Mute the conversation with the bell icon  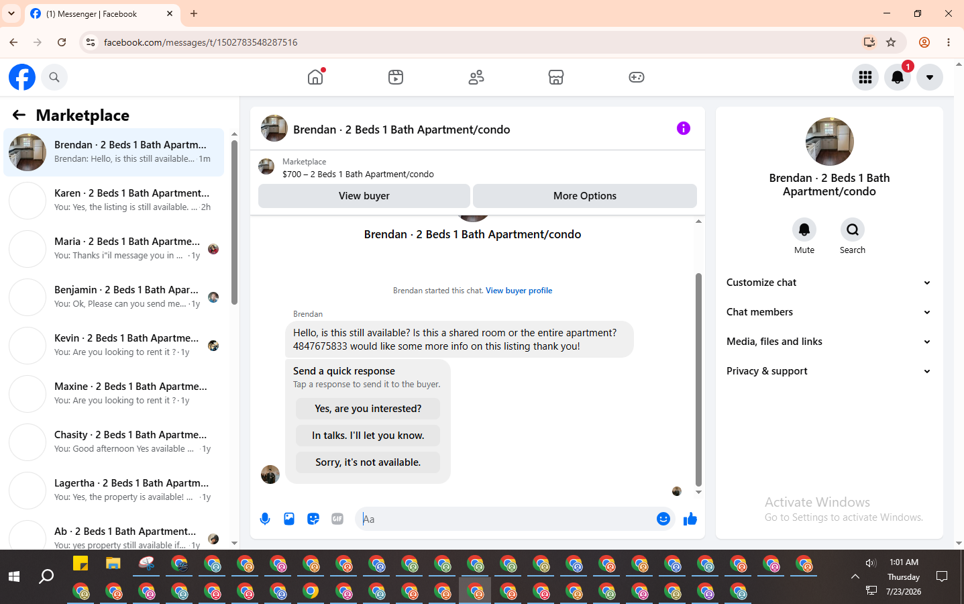click(x=804, y=230)
